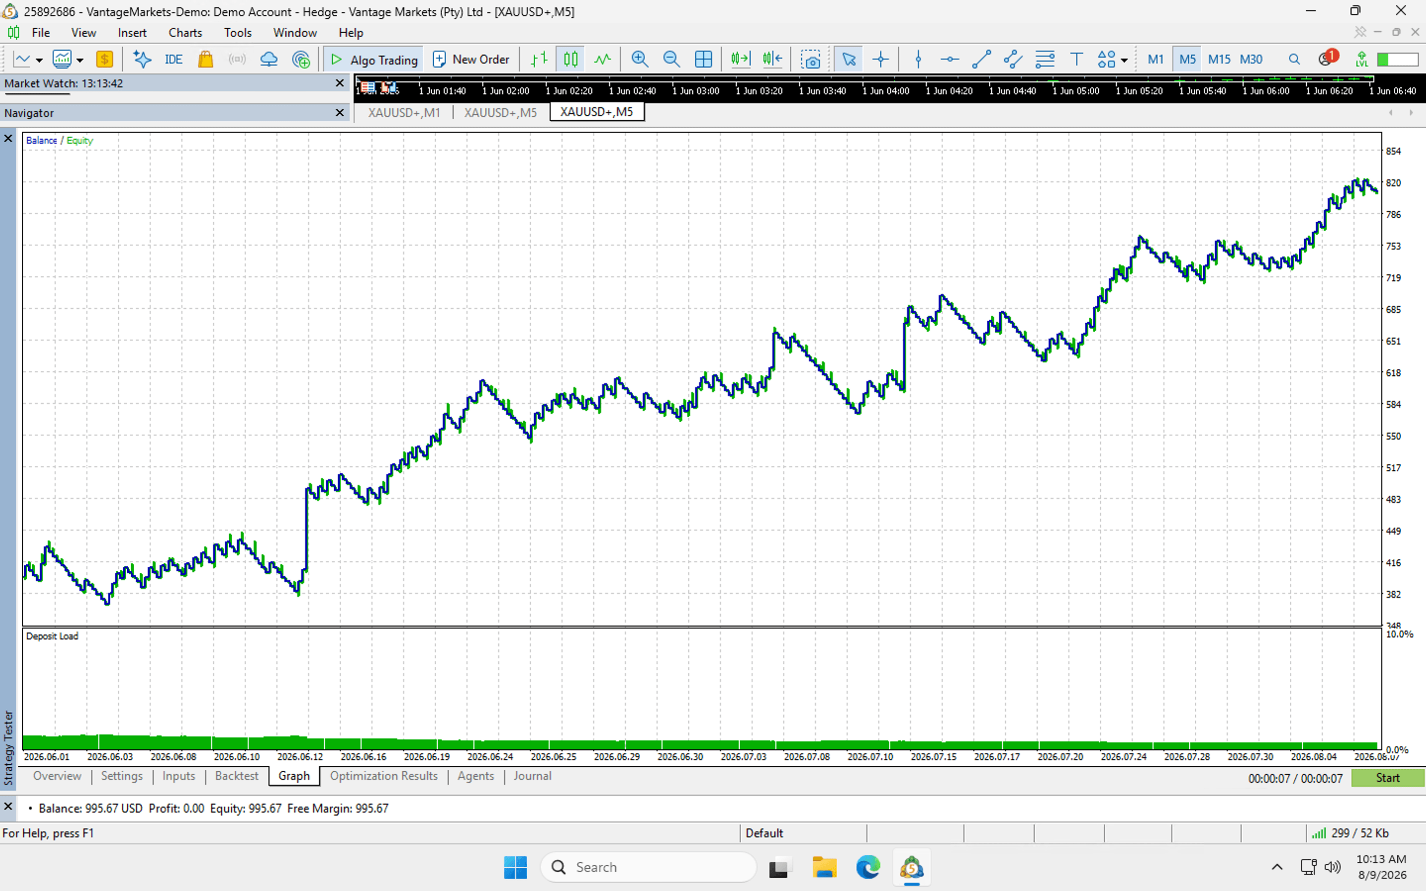Open the new chart line icon
This screenshot has width=1426, height=891.
pos(22,59)
